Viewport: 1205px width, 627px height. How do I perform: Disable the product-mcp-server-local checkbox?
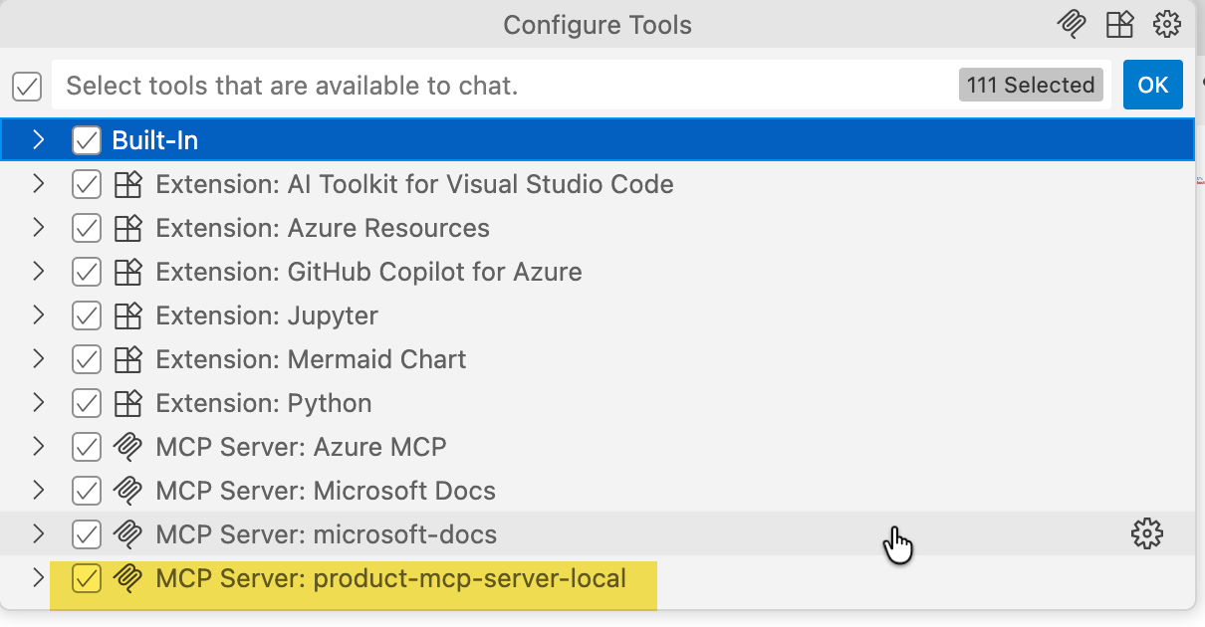point(87,578)
